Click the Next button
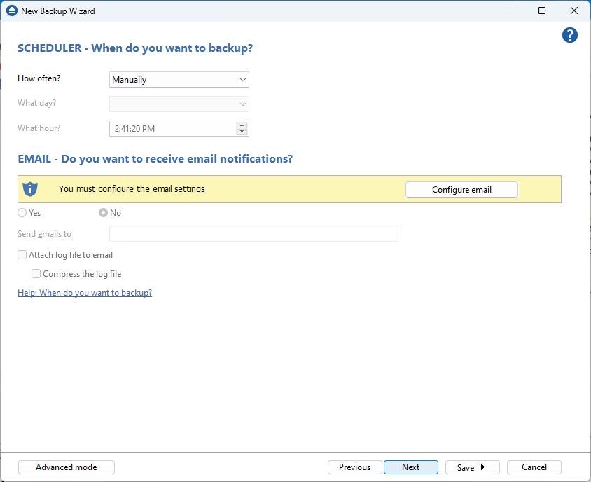591x482 pixels. click(x=411, y=467)
